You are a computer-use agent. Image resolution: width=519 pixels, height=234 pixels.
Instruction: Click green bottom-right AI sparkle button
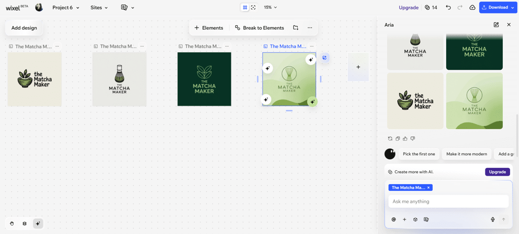click(312, 101)
